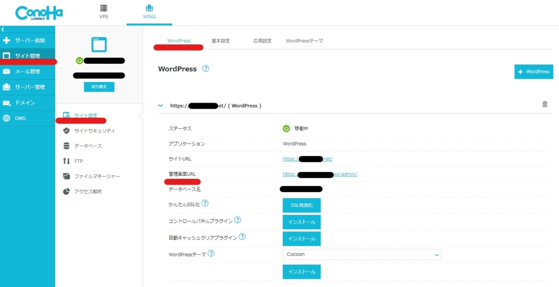Open サイトセキュリティ submenu item

[x=90, y=131]
